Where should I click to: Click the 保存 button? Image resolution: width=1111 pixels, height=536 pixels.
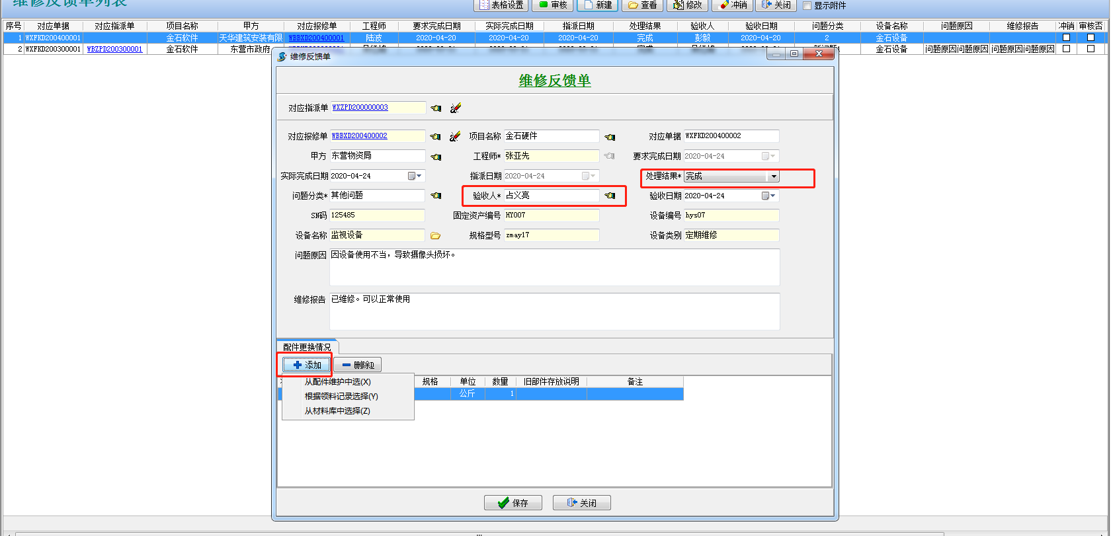tap(513, 503)
